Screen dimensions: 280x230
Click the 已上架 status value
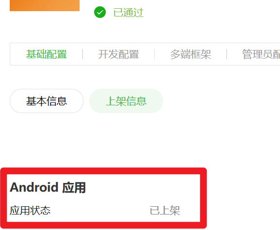click(165, 211)
